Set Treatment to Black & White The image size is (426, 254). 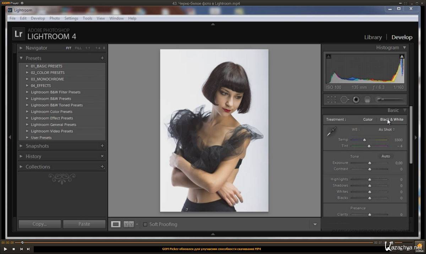(x=392, y=120)
